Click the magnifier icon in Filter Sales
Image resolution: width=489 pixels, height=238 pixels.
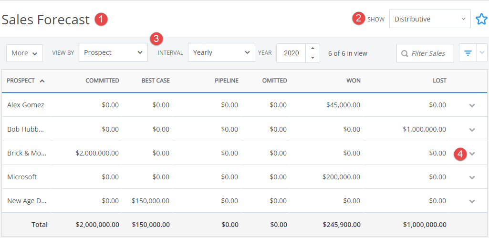405,53
